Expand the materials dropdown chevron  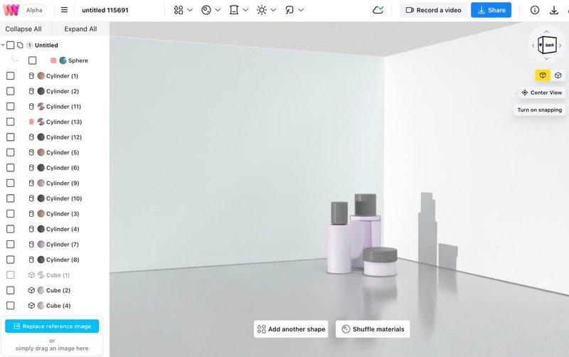pyautogui.click(x=218, y=10)
